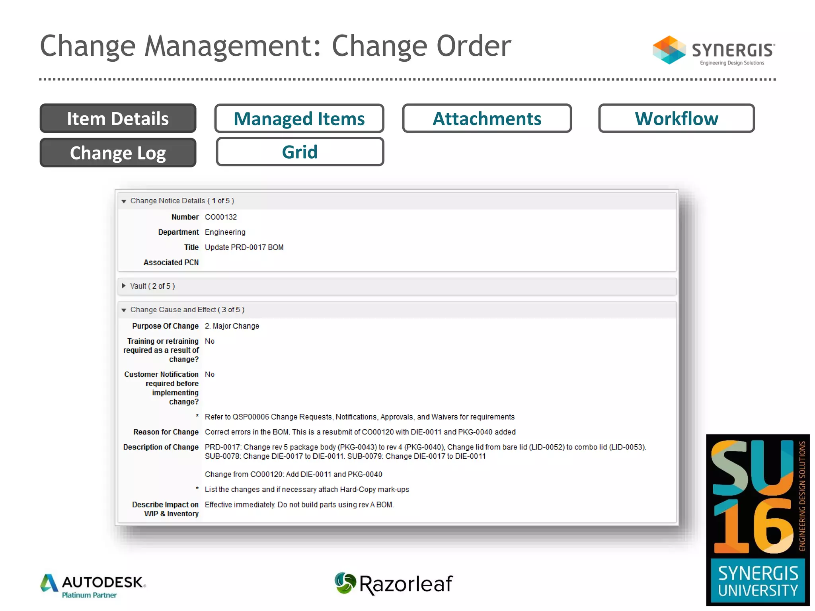Click the Razorleaf logo
815x611 pixels.
(394, 584)
